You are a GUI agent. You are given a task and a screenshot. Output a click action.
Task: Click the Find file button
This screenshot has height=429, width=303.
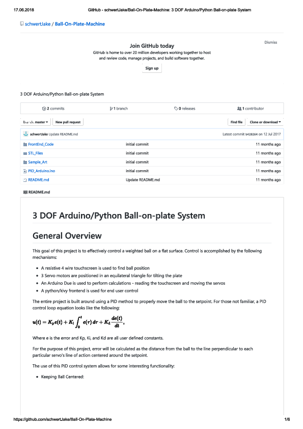[236, 122]
